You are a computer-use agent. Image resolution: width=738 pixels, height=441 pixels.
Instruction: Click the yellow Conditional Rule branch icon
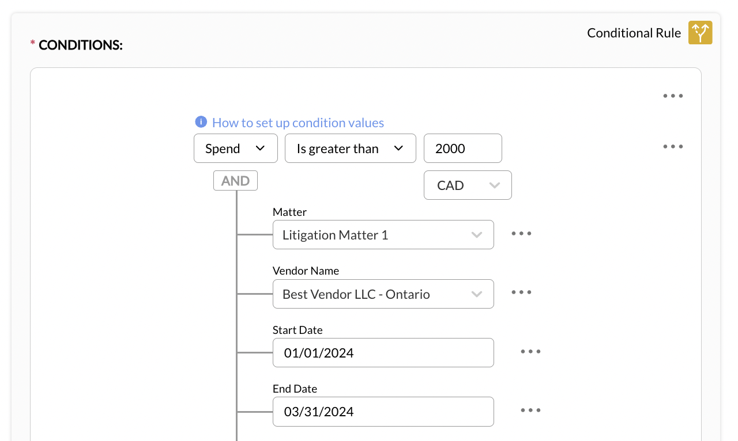pyautogui.click(x=700, y=33)
